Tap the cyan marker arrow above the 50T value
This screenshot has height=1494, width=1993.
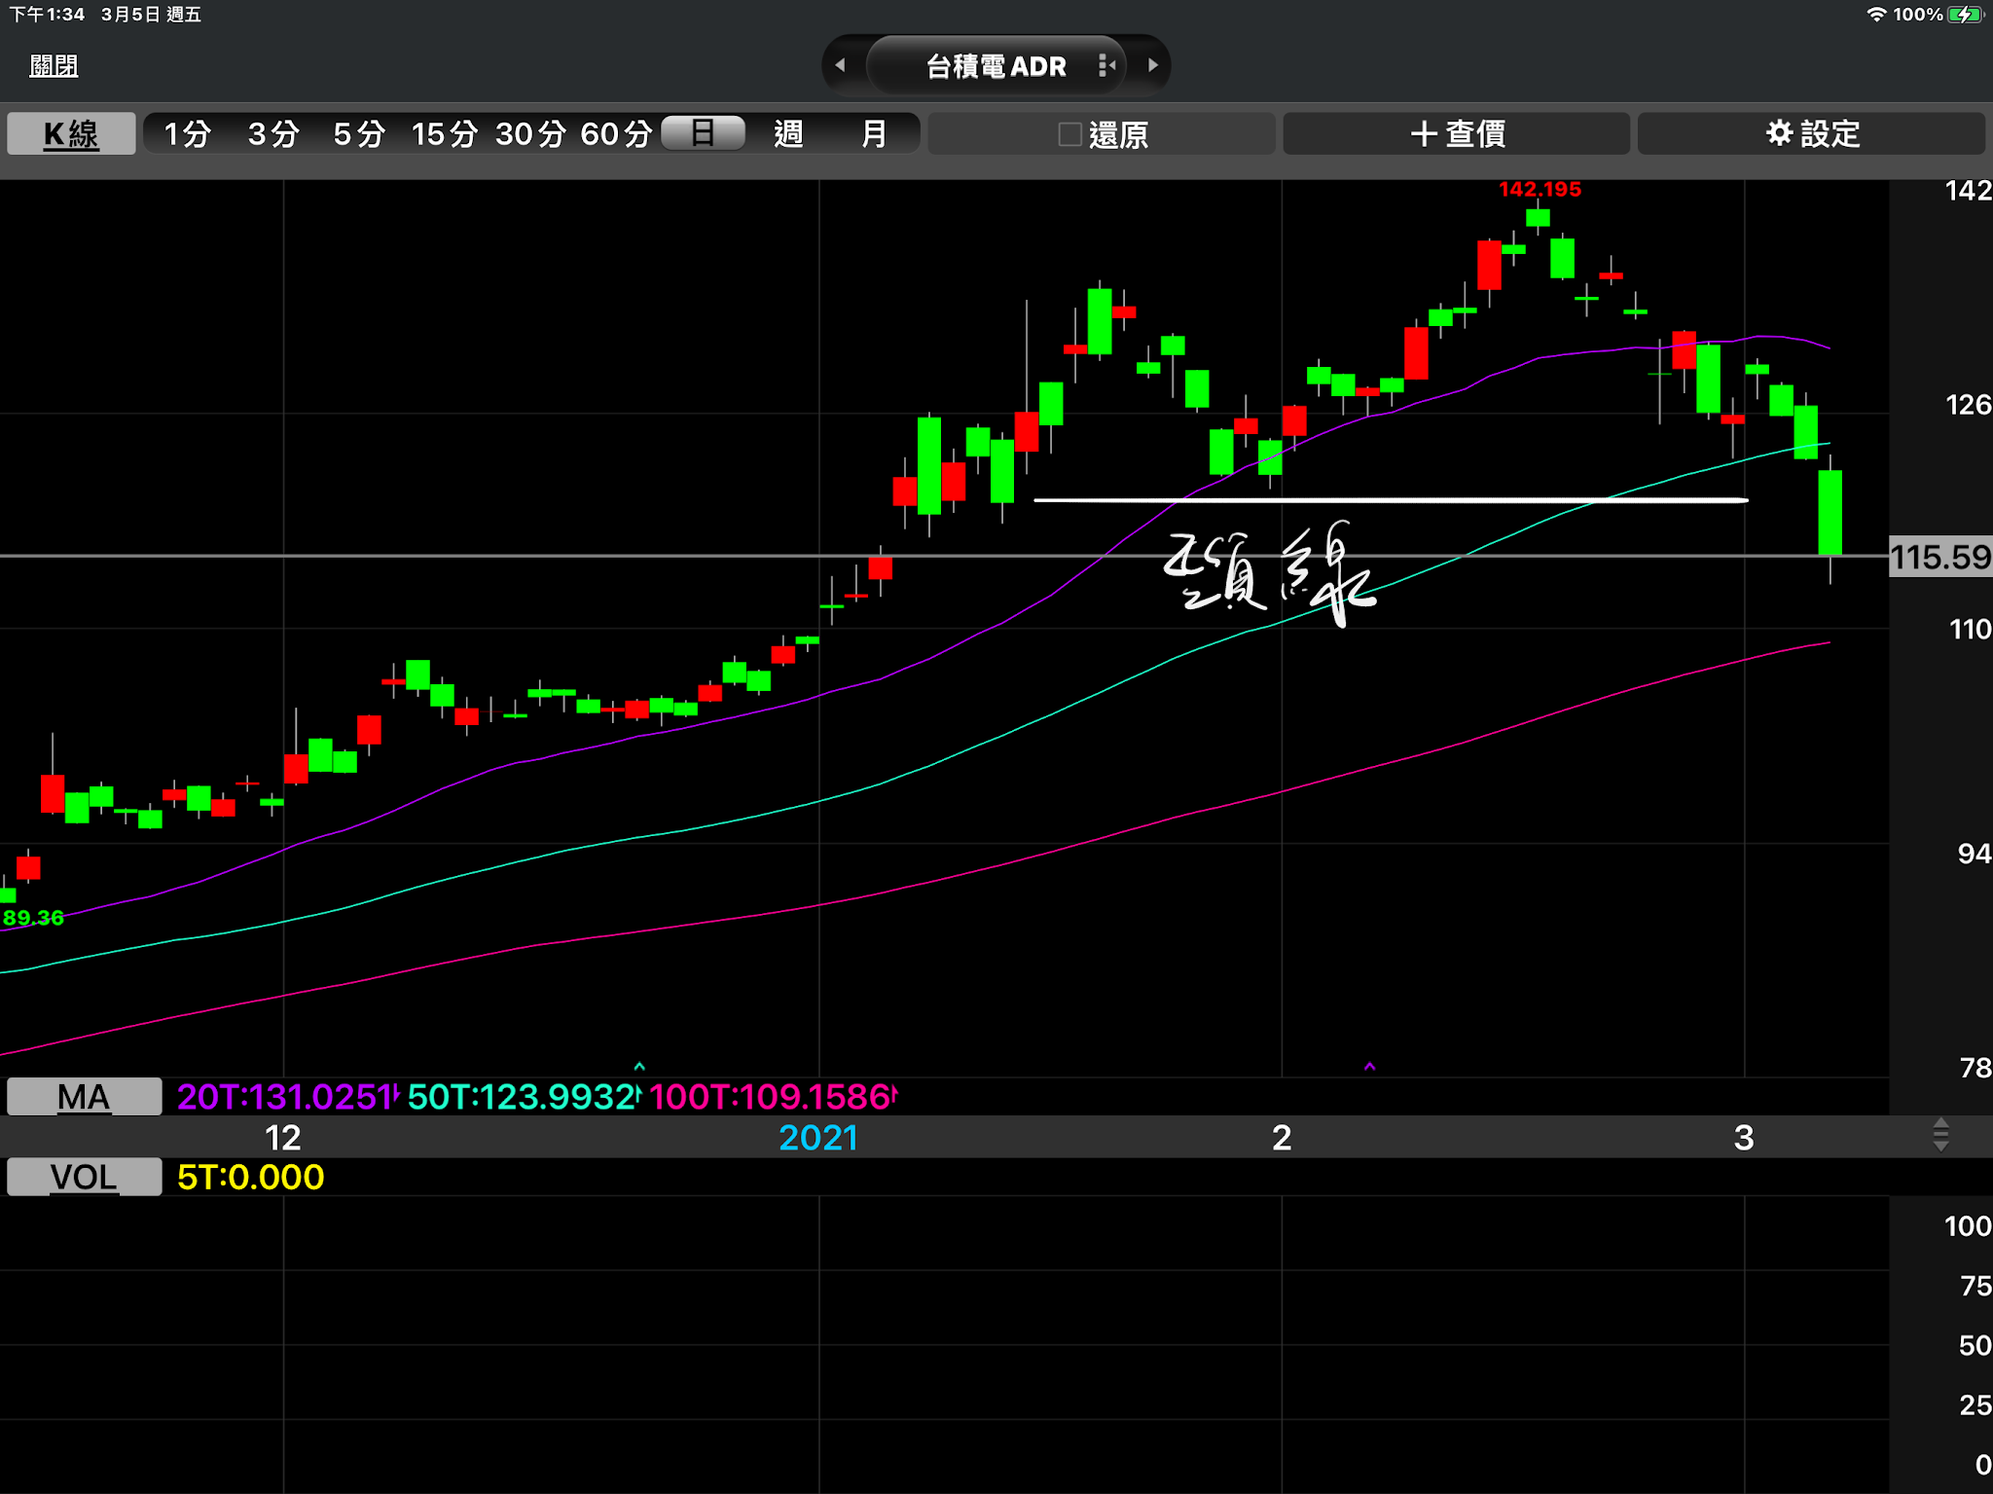coord(639,1068)
